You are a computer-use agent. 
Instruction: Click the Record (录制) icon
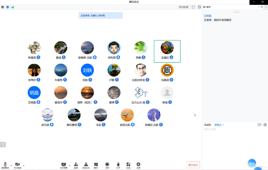107,165
